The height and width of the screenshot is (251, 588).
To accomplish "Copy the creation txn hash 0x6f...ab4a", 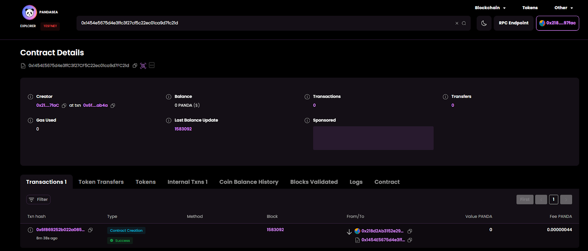I will click(113, 106).
